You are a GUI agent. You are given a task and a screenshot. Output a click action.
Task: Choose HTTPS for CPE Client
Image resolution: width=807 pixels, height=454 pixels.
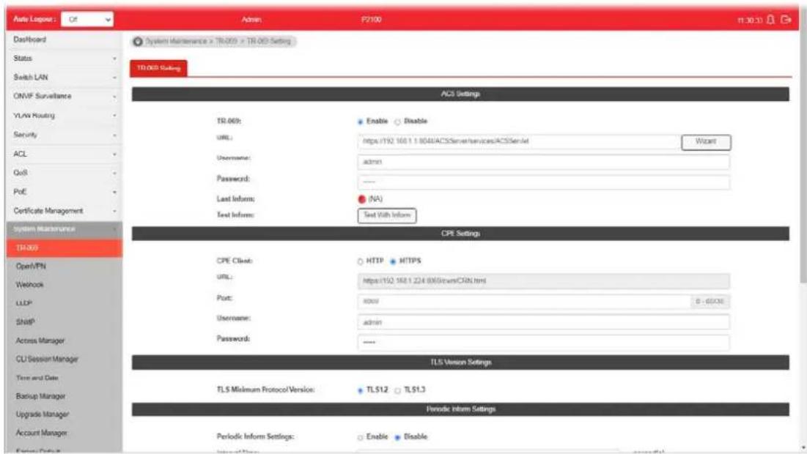(x=393, y=261)
